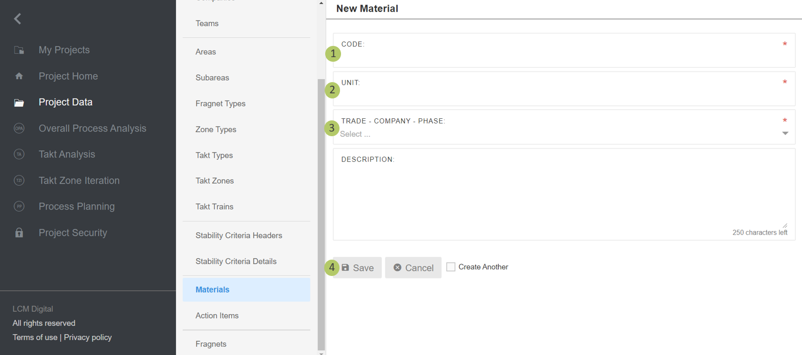Click the back arrow to collapse sidebar
The image size is (802, 355).
[x=18, y=19]
